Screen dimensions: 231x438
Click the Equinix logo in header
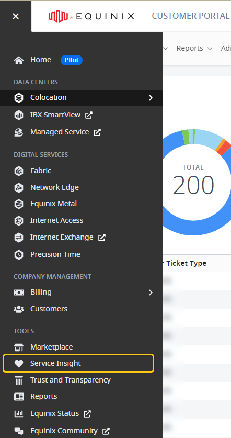[x=91, y=16]
